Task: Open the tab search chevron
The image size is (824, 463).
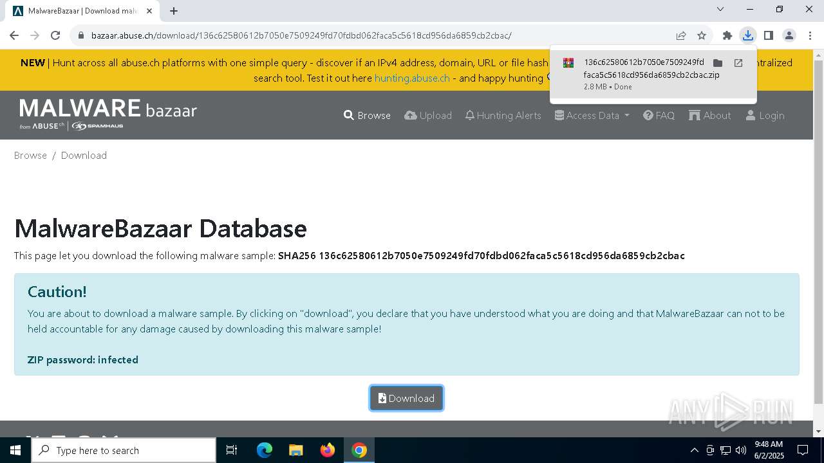Action: [720, 9]
